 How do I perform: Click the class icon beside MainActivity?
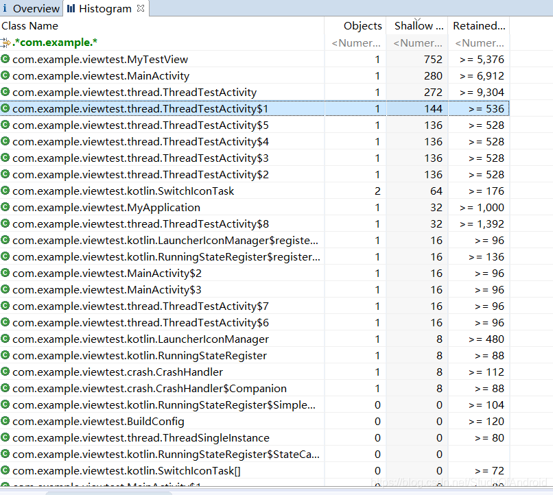(5, 75)
